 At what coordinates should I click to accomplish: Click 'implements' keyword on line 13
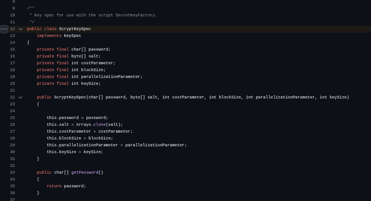coord(49,36)
